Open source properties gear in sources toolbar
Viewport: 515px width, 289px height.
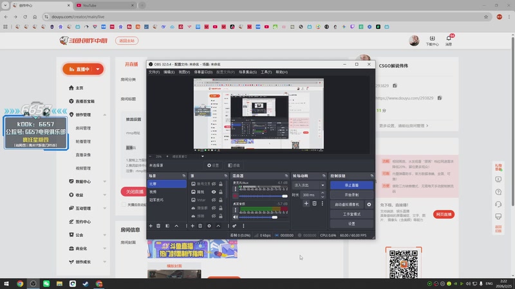(209, 226)
